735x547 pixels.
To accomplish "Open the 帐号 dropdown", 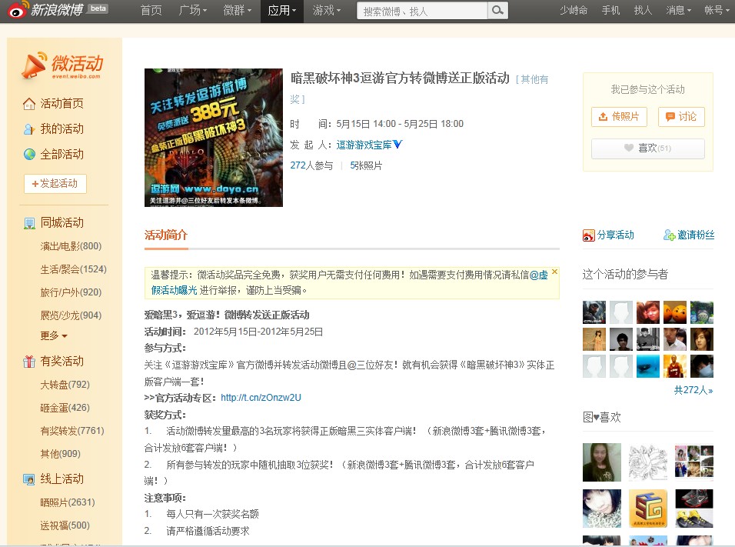I will coord(717,10).
